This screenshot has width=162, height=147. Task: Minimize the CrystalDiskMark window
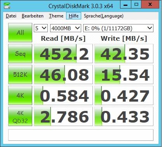click(125, 4)
